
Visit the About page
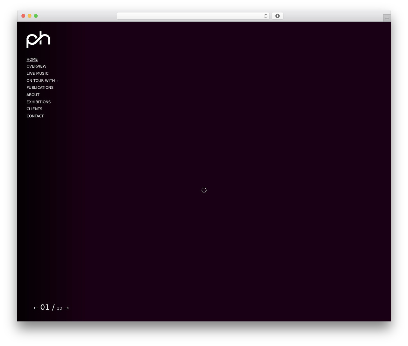click(x=33, y=95)
